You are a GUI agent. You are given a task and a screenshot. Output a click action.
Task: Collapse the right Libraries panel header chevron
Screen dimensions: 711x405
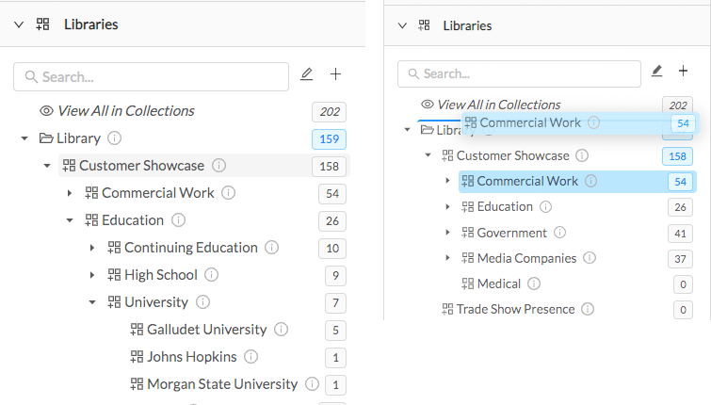pyautogui.click(x=402, y=25)
